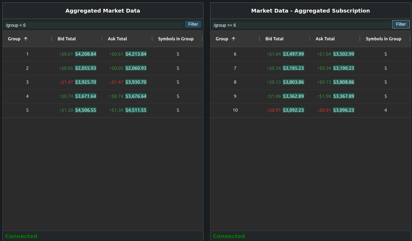Screen dimensions: 412x241
Task: Click the sort arrow beside right Group header
Action: pos(233,39)
